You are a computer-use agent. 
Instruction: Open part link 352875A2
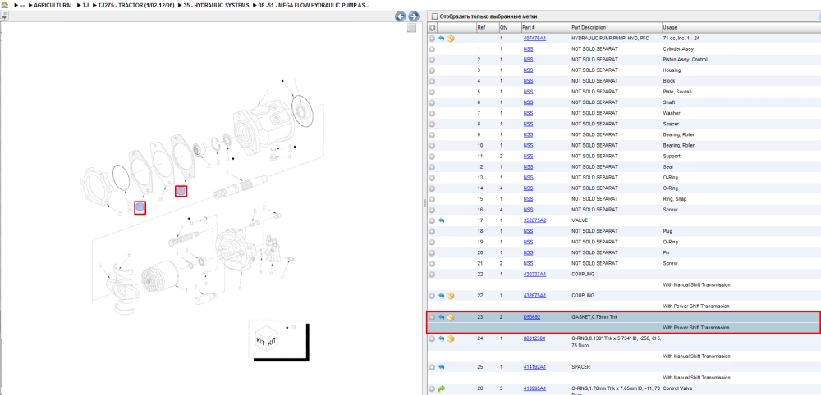(534, 220)
